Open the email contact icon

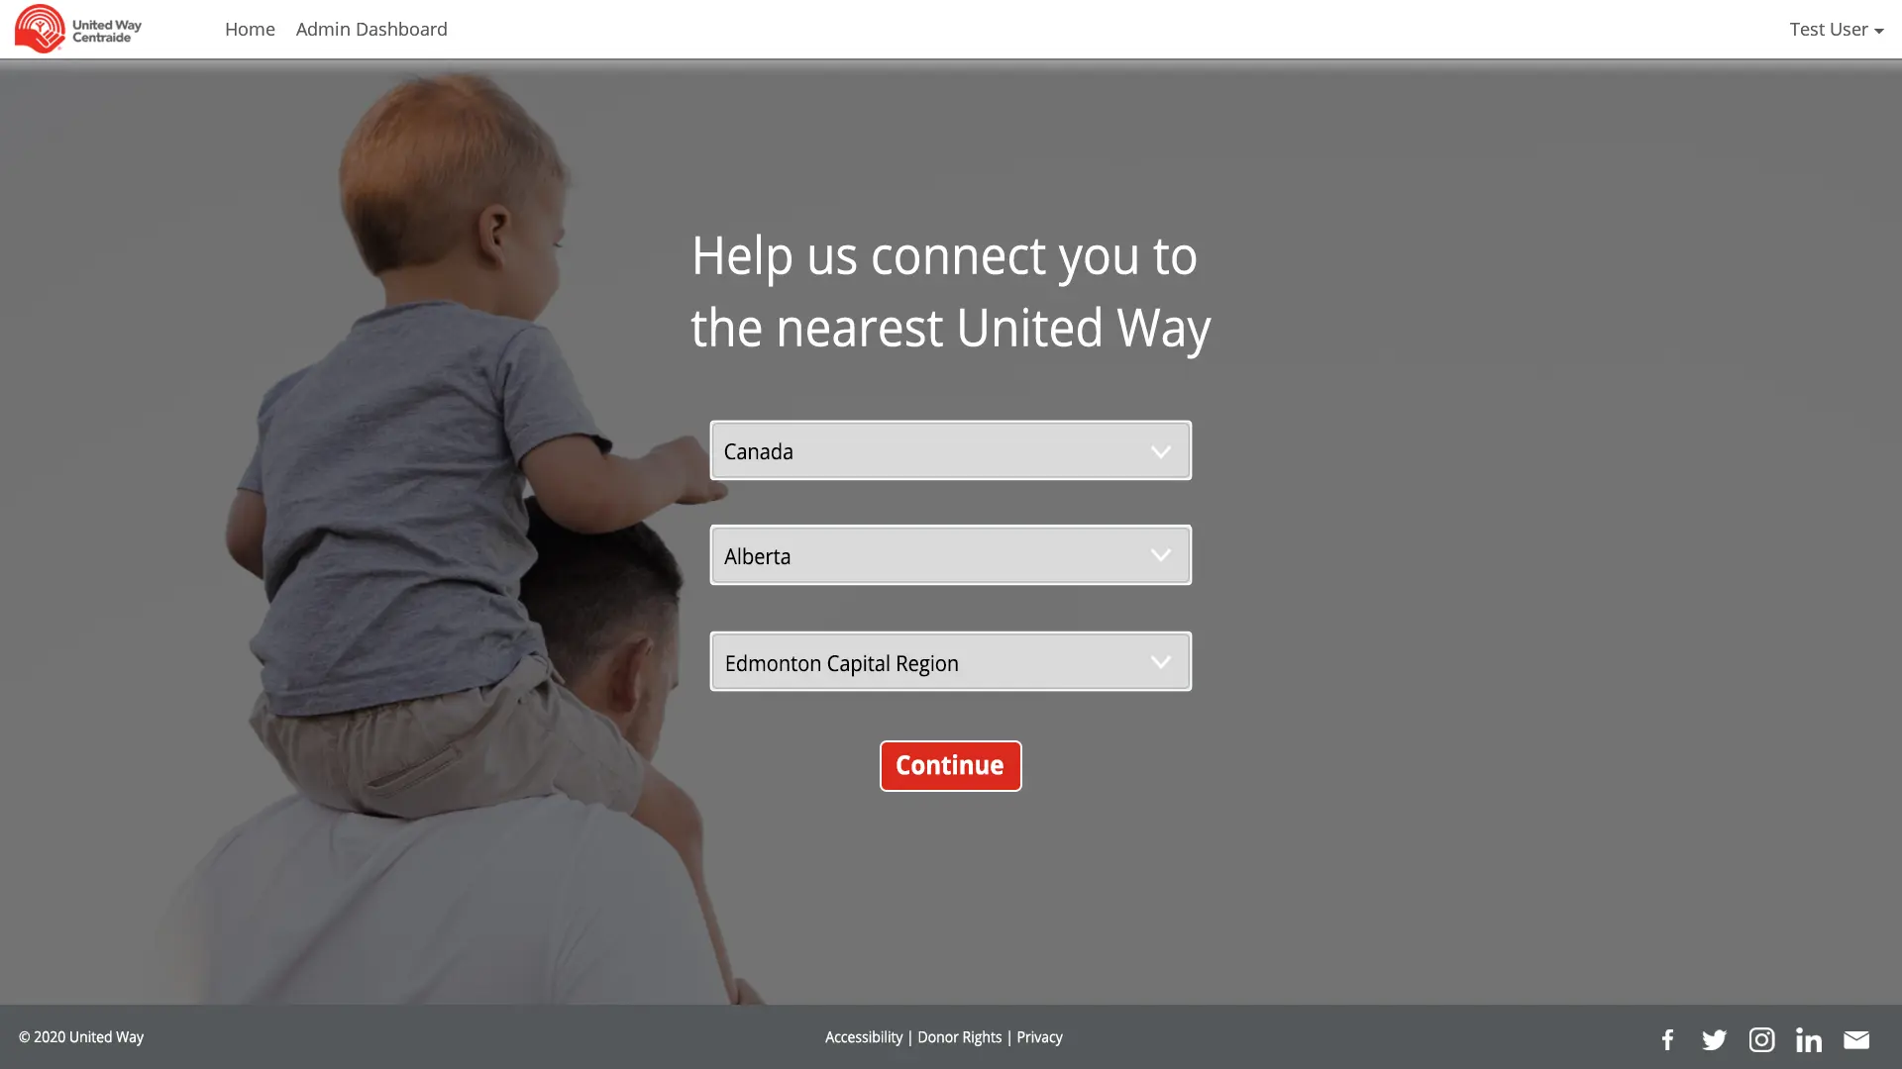pos(1856,1037)
